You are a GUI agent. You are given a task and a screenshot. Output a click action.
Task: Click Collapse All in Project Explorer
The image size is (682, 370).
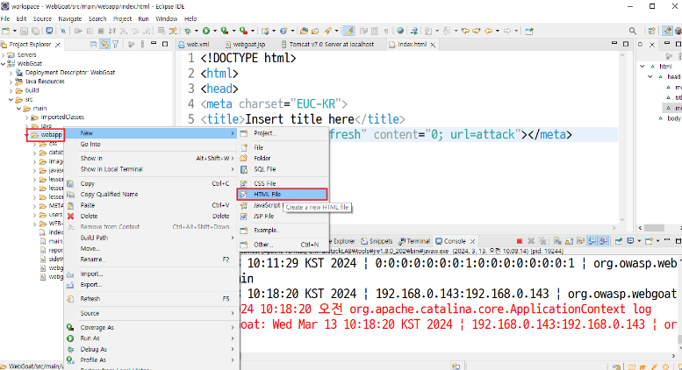(x=93, y=45)
